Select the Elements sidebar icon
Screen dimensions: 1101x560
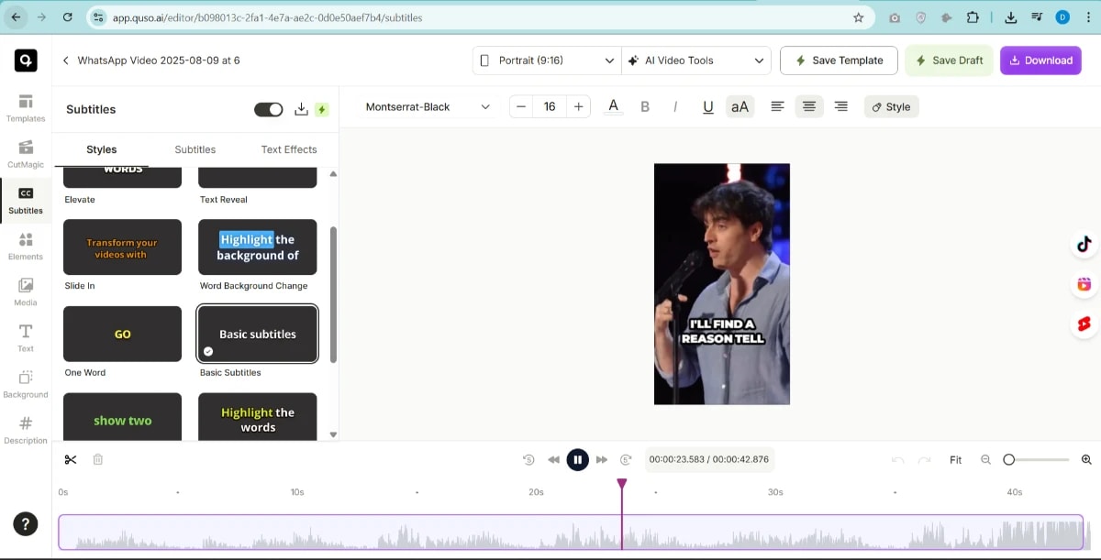(x=25, y=243)
